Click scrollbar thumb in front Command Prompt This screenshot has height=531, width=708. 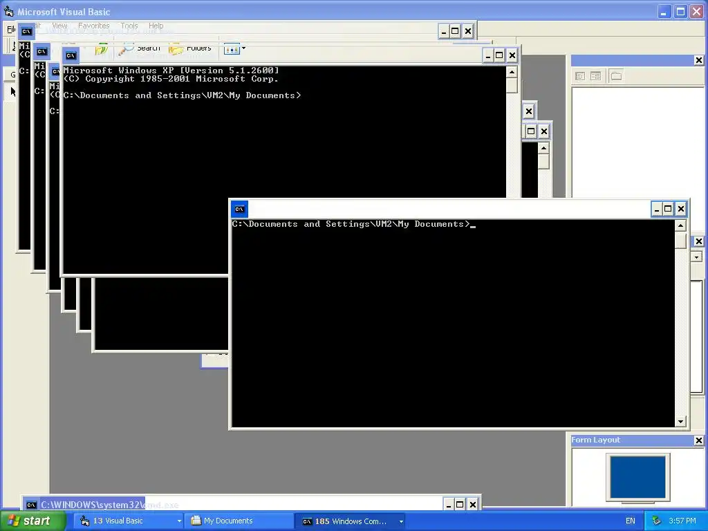tap(681, 240)
